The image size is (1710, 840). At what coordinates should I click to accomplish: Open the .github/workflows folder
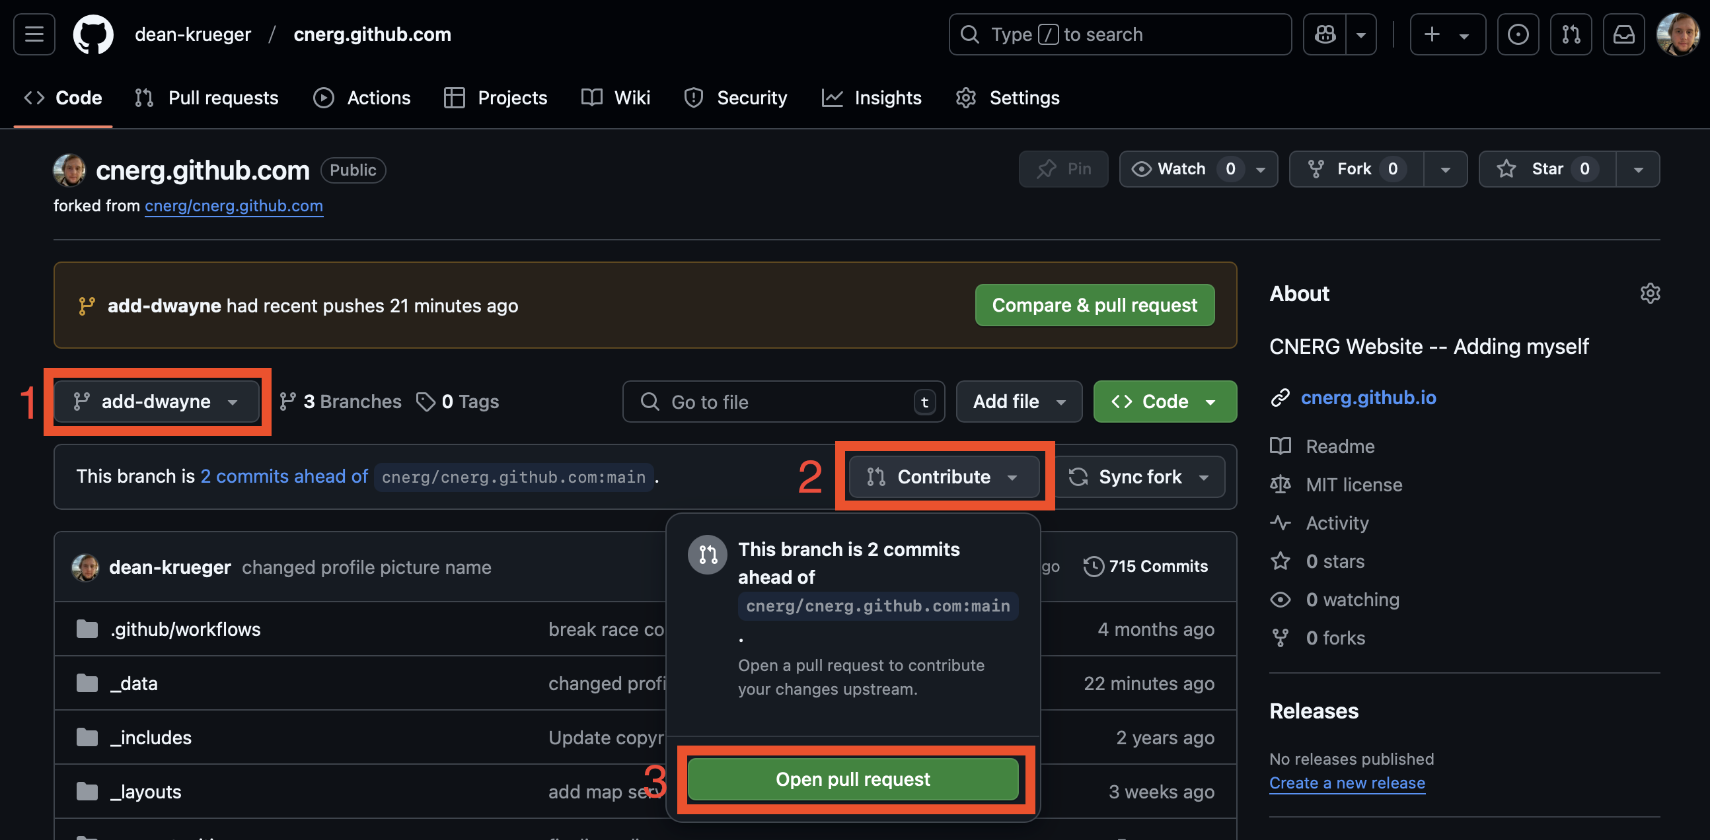click(185, 629)
